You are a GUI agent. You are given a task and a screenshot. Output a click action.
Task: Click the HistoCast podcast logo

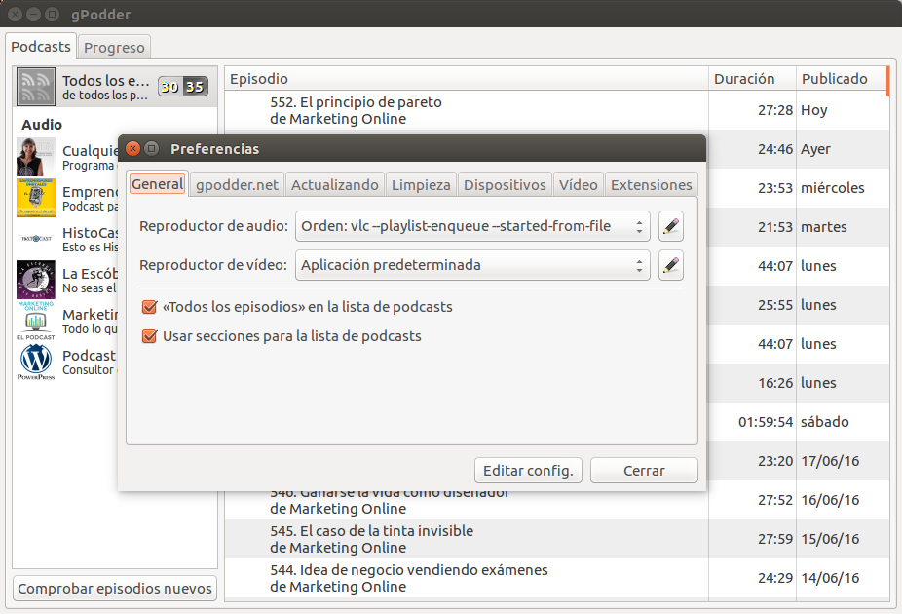pyautogui.click(x=36, y=238)
